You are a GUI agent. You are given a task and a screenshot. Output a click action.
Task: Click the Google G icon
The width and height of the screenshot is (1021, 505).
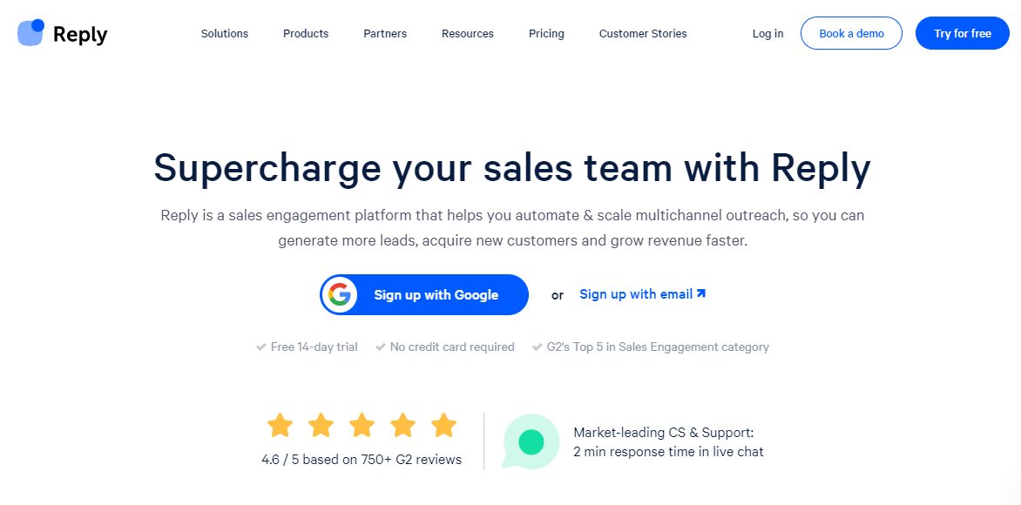[x=339, y=295]
